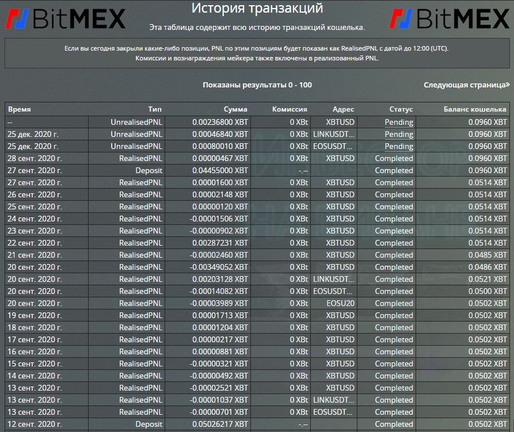The height and width of the screenshot is (432, 514).
Task: Click amount -0.00000492 XBT
Action: (x=219, y=376)
